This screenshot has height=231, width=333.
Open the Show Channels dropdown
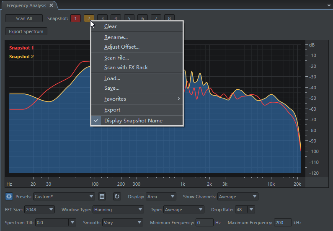click(x=238, y=197)
